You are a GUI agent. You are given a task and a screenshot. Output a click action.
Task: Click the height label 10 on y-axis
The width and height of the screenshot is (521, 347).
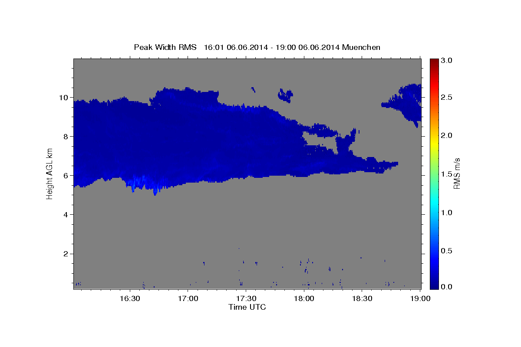[x=63, y=98]
